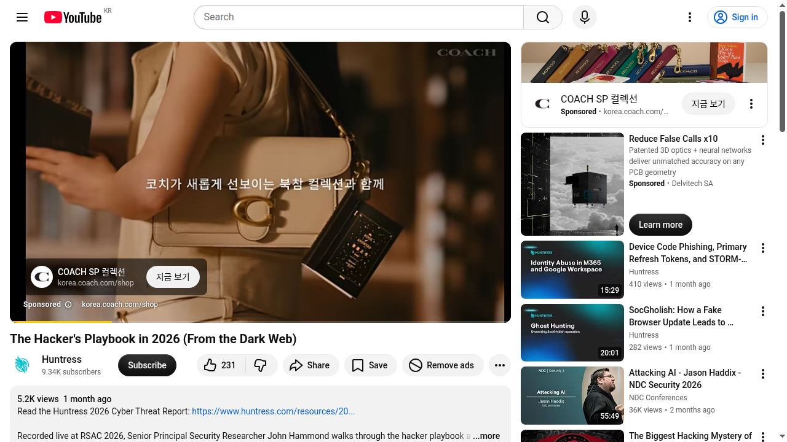Click NDC Conferences channel name

[658, 398]
